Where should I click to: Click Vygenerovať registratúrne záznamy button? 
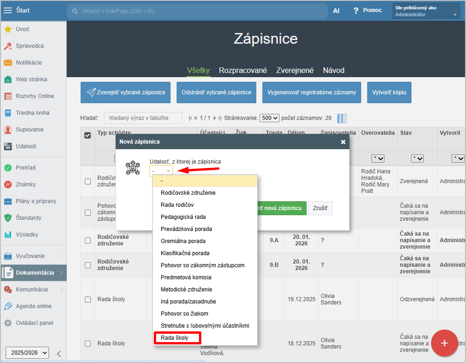[312, 92]
